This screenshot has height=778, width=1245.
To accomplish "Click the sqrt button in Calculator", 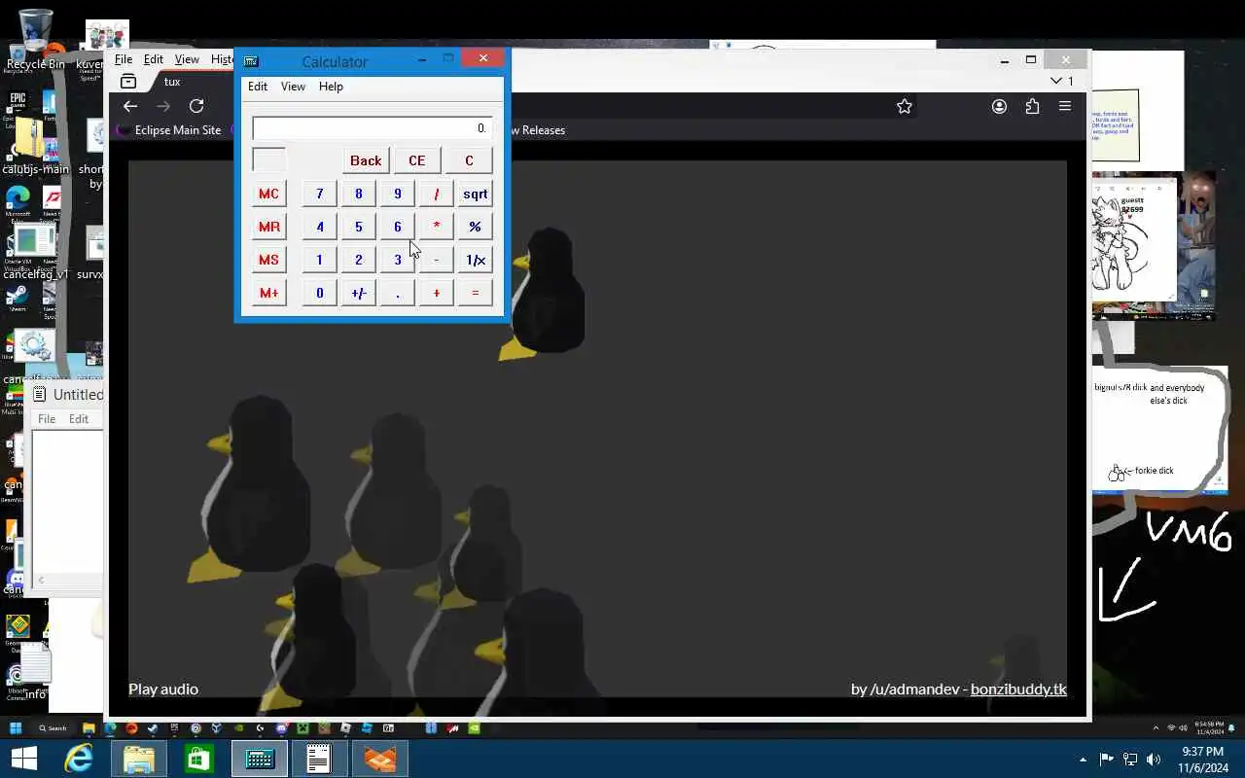I will (x=475, y=194).
